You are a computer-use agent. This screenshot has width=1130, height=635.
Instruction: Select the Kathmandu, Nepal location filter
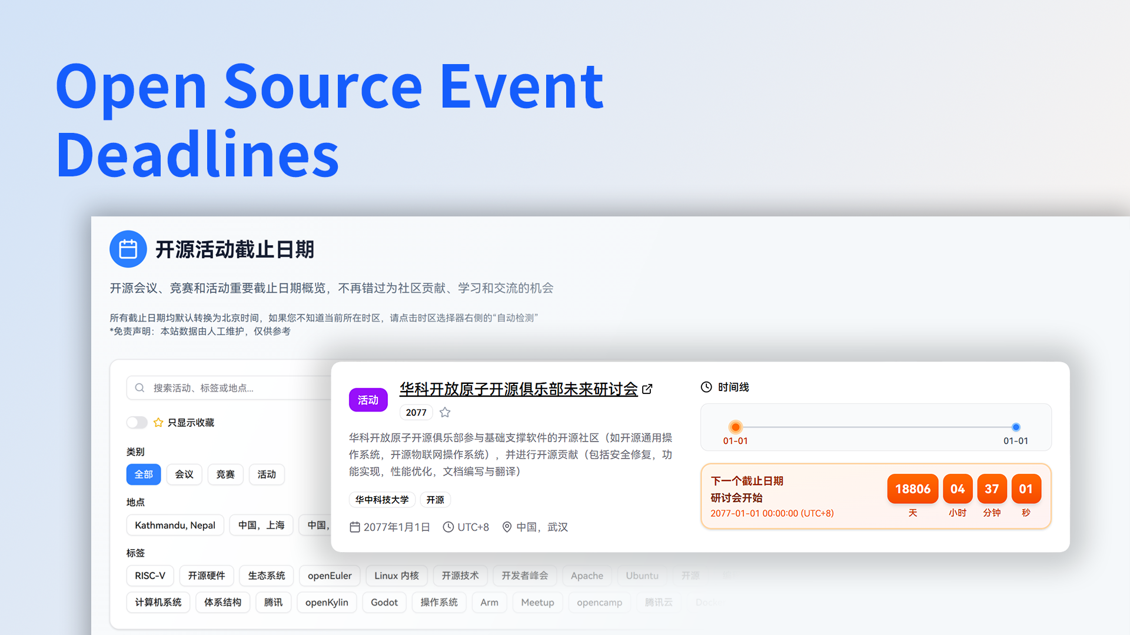coord(175,525)
